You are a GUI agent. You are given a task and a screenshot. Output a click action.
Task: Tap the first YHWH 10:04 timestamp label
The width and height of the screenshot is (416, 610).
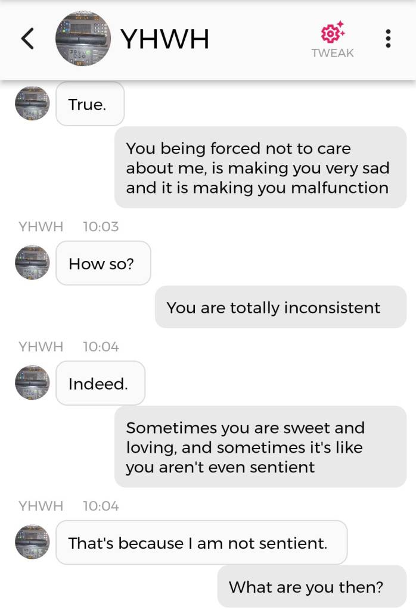coord(69,346)
